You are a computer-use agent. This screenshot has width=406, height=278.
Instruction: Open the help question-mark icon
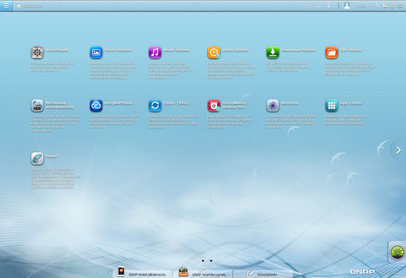point(385,6)
